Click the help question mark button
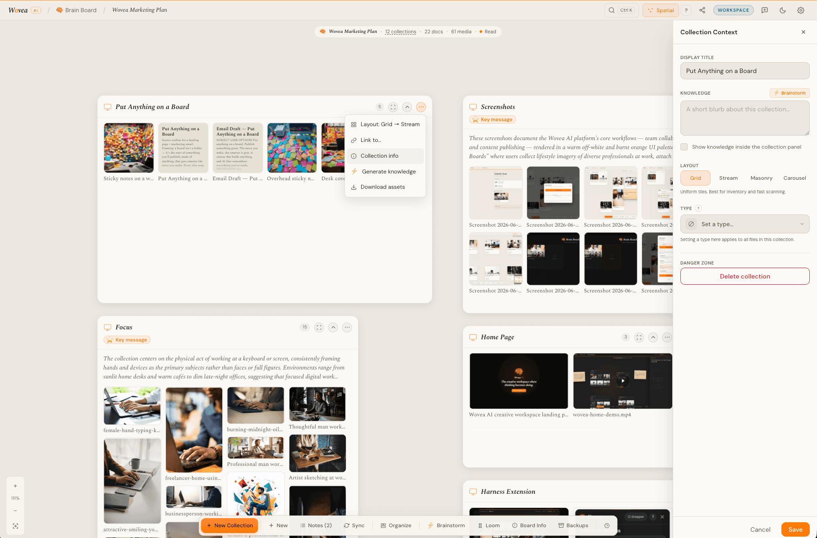This screenshot has width=817, height=538. pyautogui.click(x=686, y=10)
